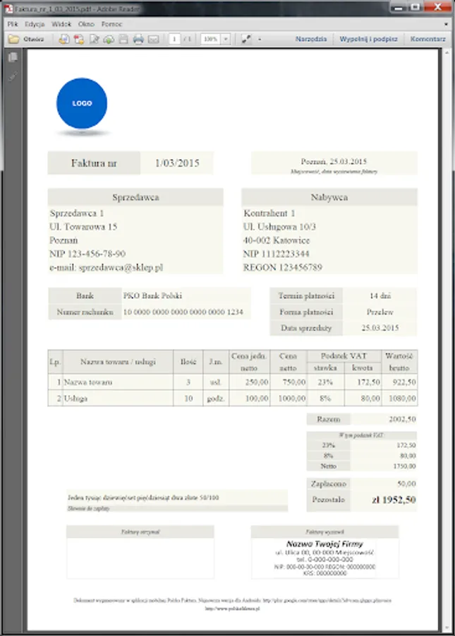Click the payment form value Przelew
The image size is (455, 636).
pyautogui.click(x=380, y=312)
